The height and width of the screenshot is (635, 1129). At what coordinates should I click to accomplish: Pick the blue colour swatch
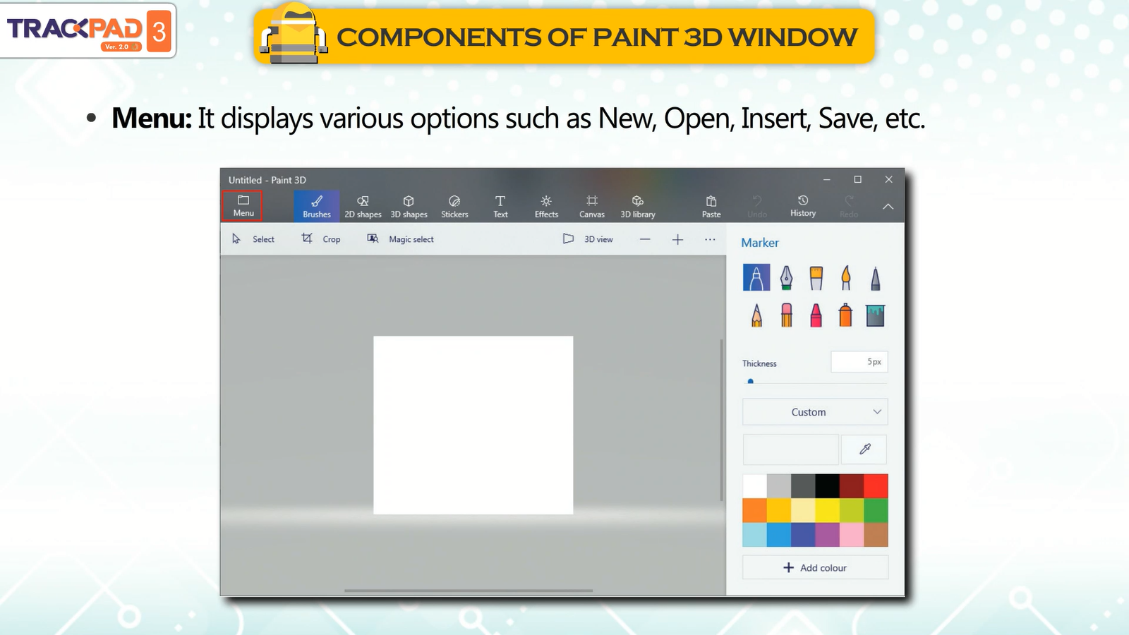779,535
